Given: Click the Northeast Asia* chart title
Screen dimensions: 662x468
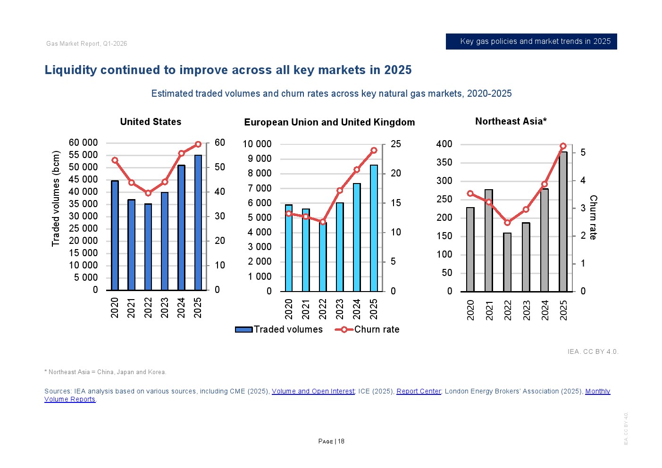Looking at the screenshot, I should [511, 121].
